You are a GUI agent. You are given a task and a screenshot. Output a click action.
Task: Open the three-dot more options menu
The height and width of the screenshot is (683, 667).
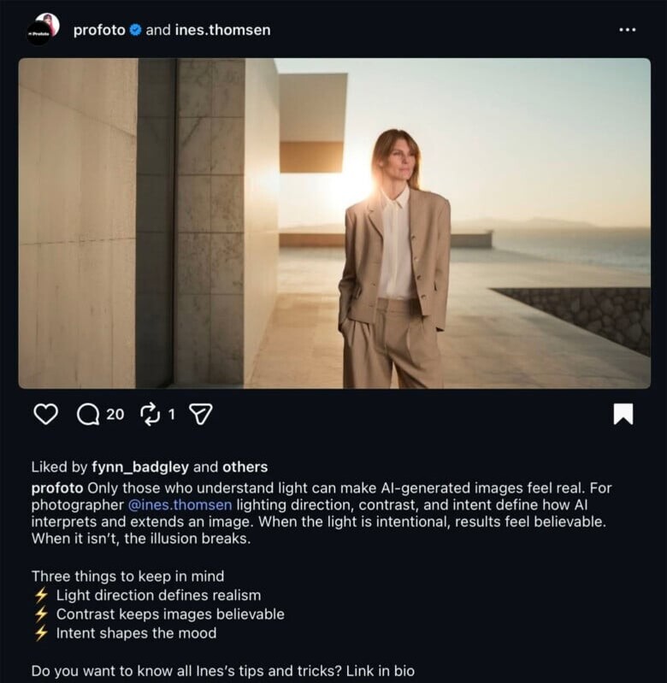[x=627, y=30]
